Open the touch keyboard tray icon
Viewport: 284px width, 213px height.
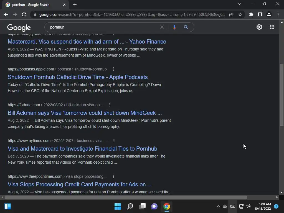[233, 206]
